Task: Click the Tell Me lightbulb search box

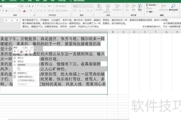Action: point(78,1)
